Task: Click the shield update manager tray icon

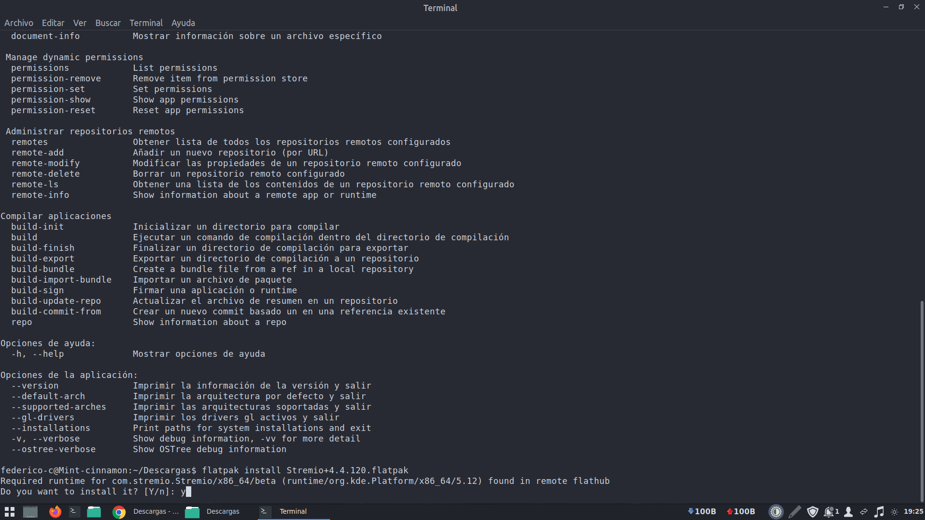Action: point(813,512)
